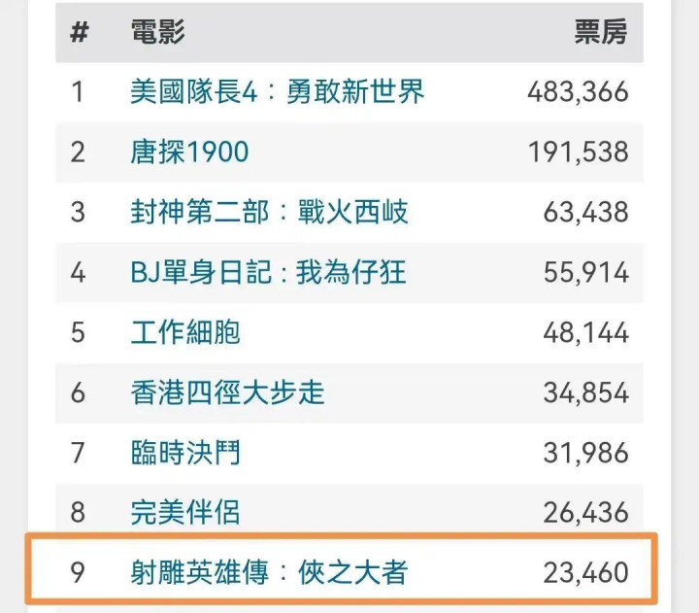Select the 26,436 box office value
Viewport: 699px width, 613px height.
pos(585,513)
